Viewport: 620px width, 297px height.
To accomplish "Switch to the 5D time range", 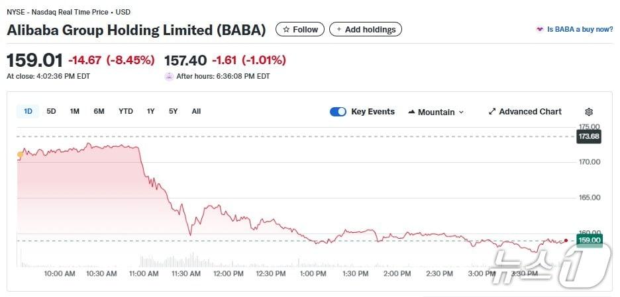I will [51, 111].
